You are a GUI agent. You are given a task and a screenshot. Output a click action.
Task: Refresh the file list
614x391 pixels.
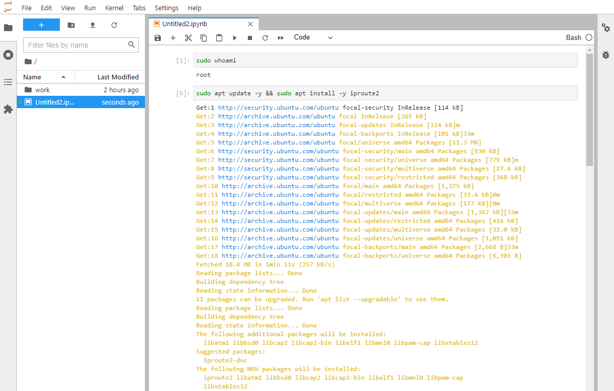[x=114, y=25]
